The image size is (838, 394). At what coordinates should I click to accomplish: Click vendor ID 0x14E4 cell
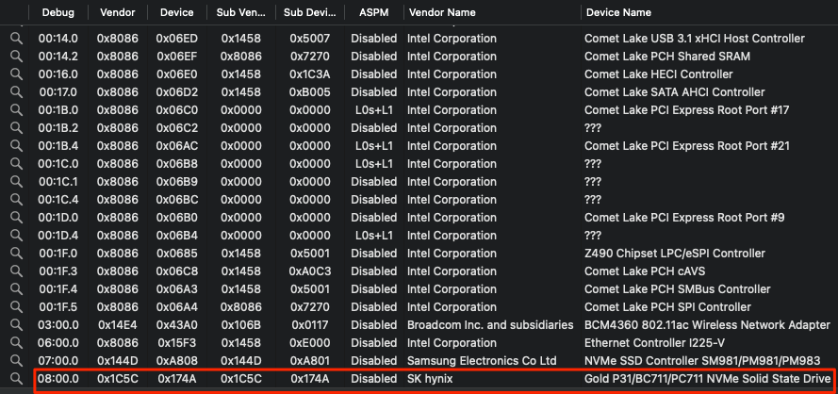coord(118,325)
